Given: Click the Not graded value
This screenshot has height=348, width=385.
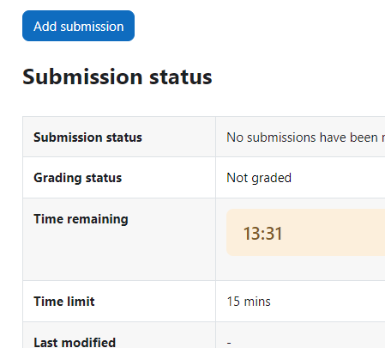Looking at the screenshot, I should [x=259, y=178].
